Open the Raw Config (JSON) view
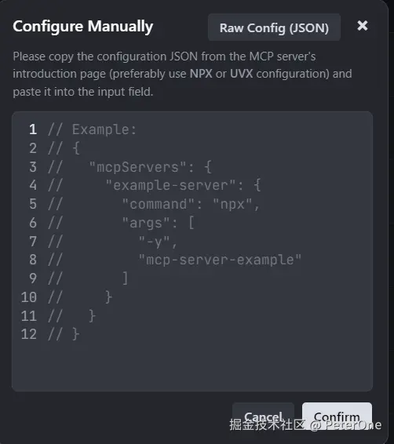 [274, 27]
